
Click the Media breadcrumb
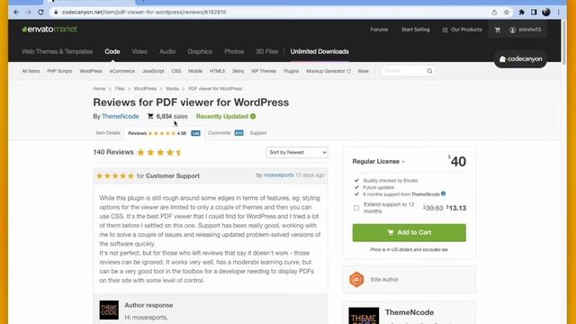(x=172, y=88)
